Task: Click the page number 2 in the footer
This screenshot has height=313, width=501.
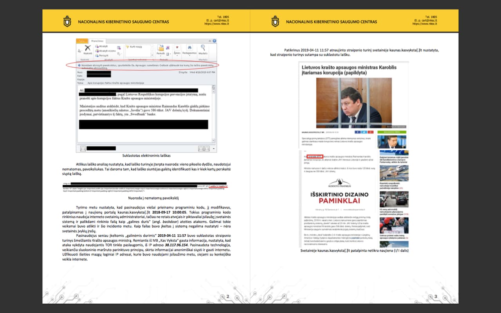Action: [228, 296]
